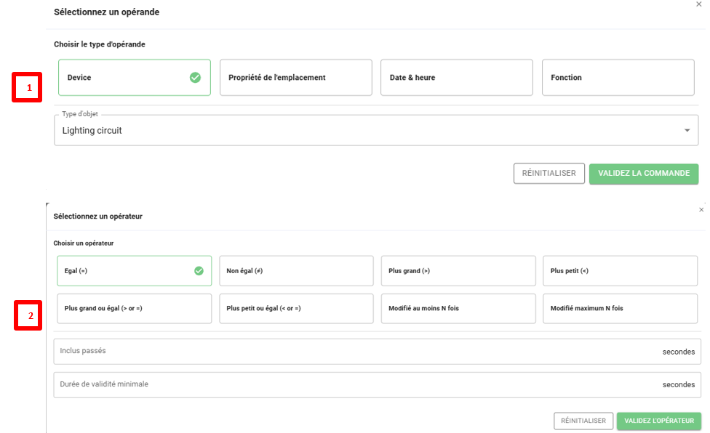Viewport: 710px width, 433px height.
Task: Close the Sélectionnez un opérateur dialog
Action: pyautogui.click(x=701, y=209)
